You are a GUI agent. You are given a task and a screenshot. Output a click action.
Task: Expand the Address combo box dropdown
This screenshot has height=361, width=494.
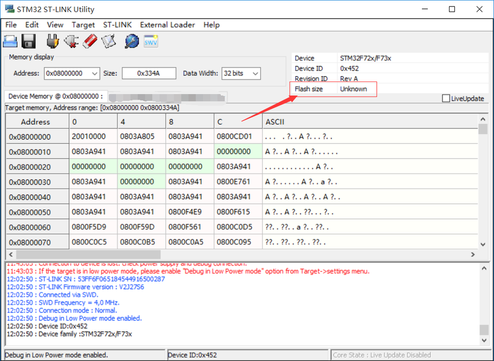tap(94, 74)
